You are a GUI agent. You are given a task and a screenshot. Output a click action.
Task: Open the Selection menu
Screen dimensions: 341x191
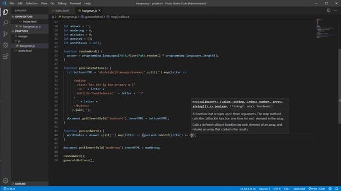31,3
